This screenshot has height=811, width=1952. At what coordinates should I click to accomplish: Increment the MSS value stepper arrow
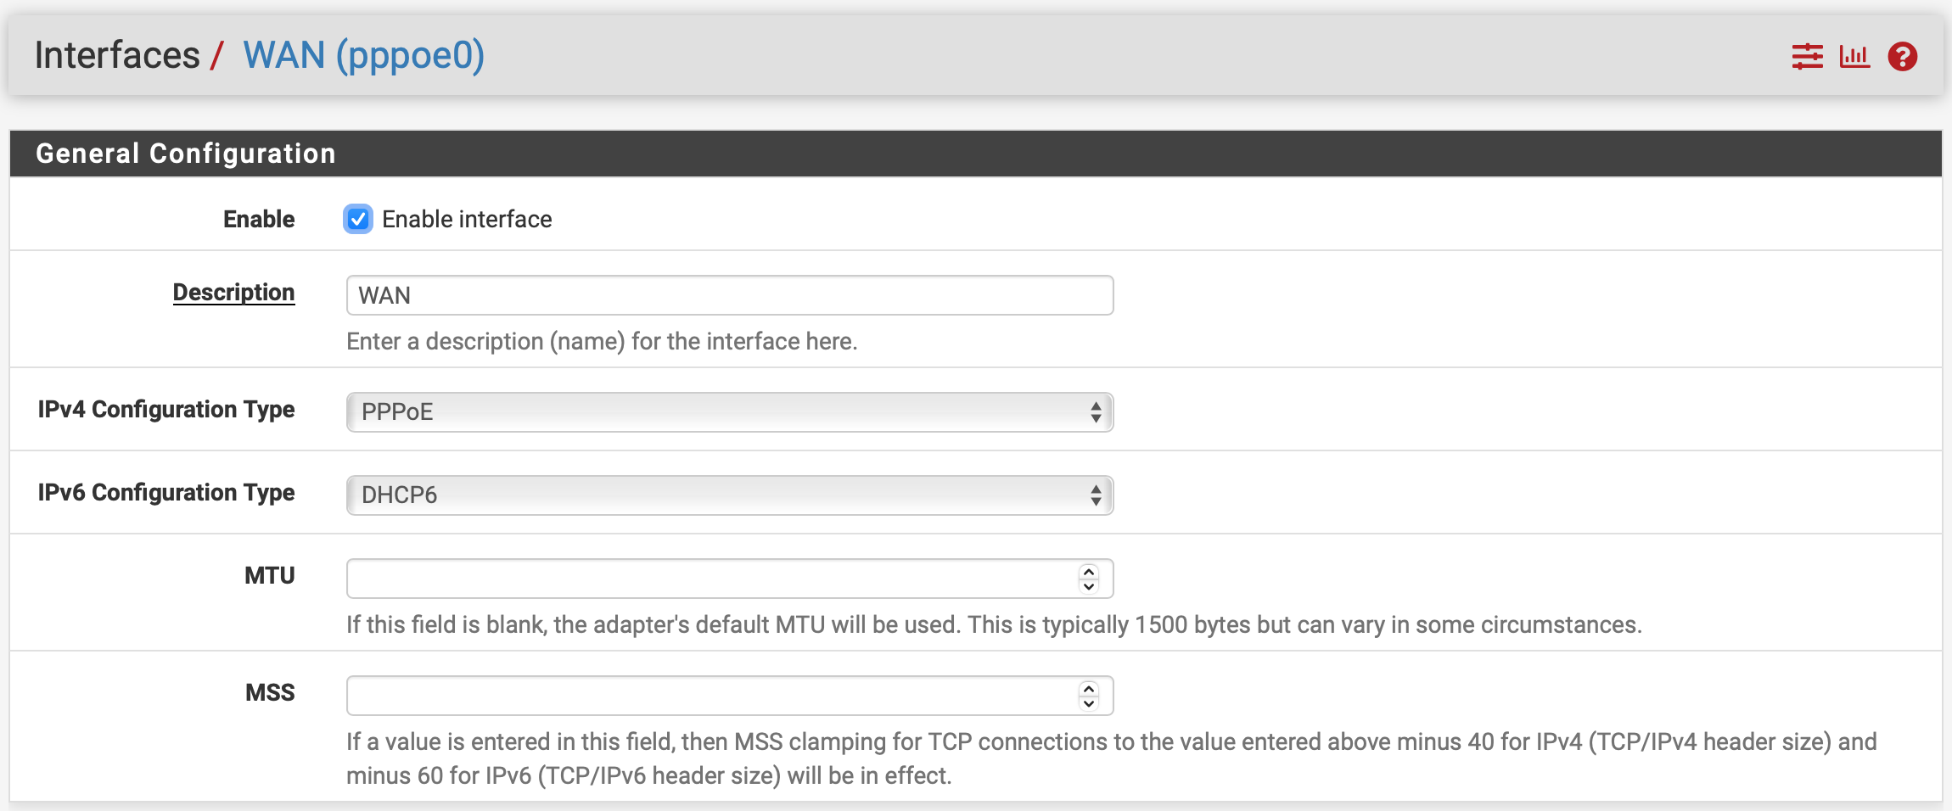coord(1087,689)
